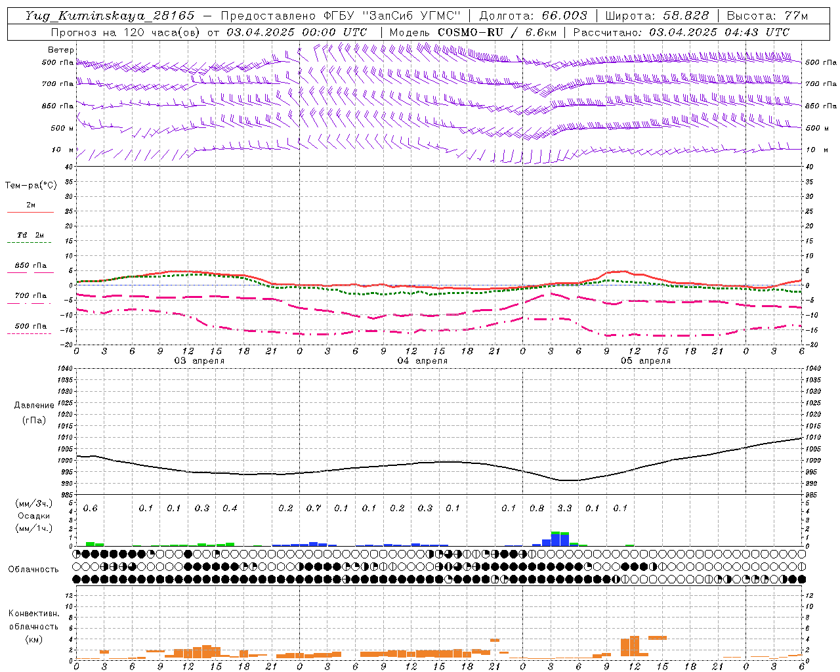
Task: Click the green dotted Td legend line sample
Action: [29, 243]
